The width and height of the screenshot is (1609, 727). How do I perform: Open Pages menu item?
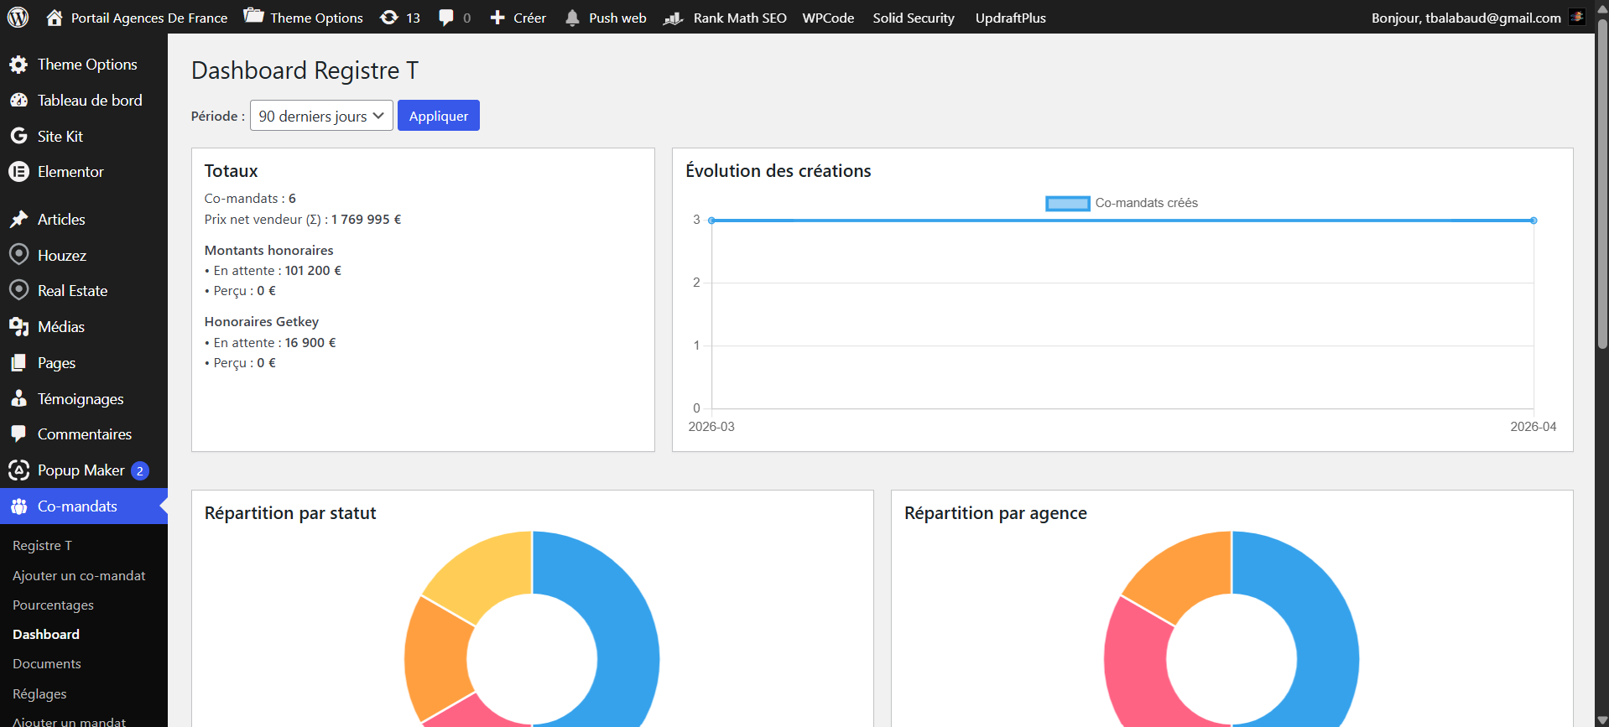point(84,363)
